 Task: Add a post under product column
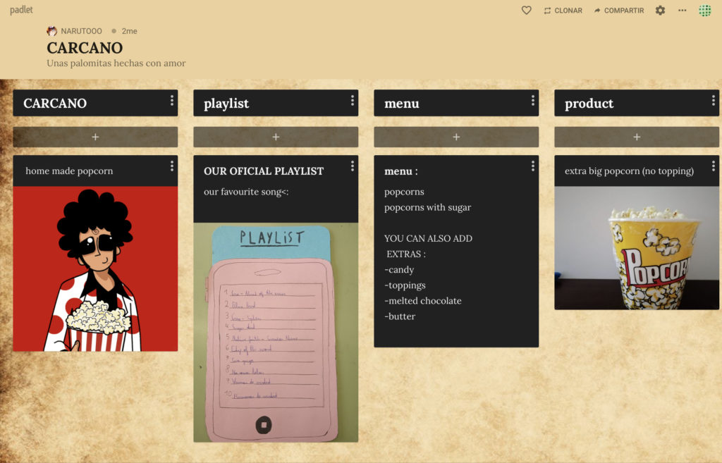click(x=637, y=137)
